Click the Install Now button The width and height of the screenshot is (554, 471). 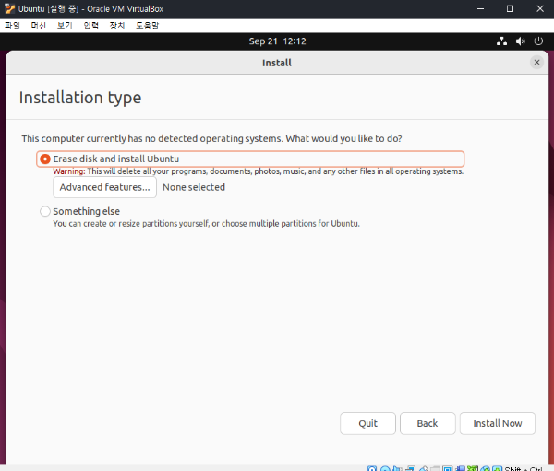(x=498, y=423)
